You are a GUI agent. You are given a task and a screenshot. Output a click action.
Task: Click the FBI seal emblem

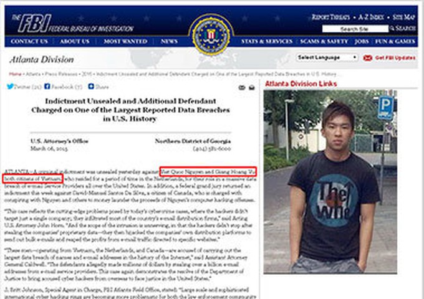[211, 35]
